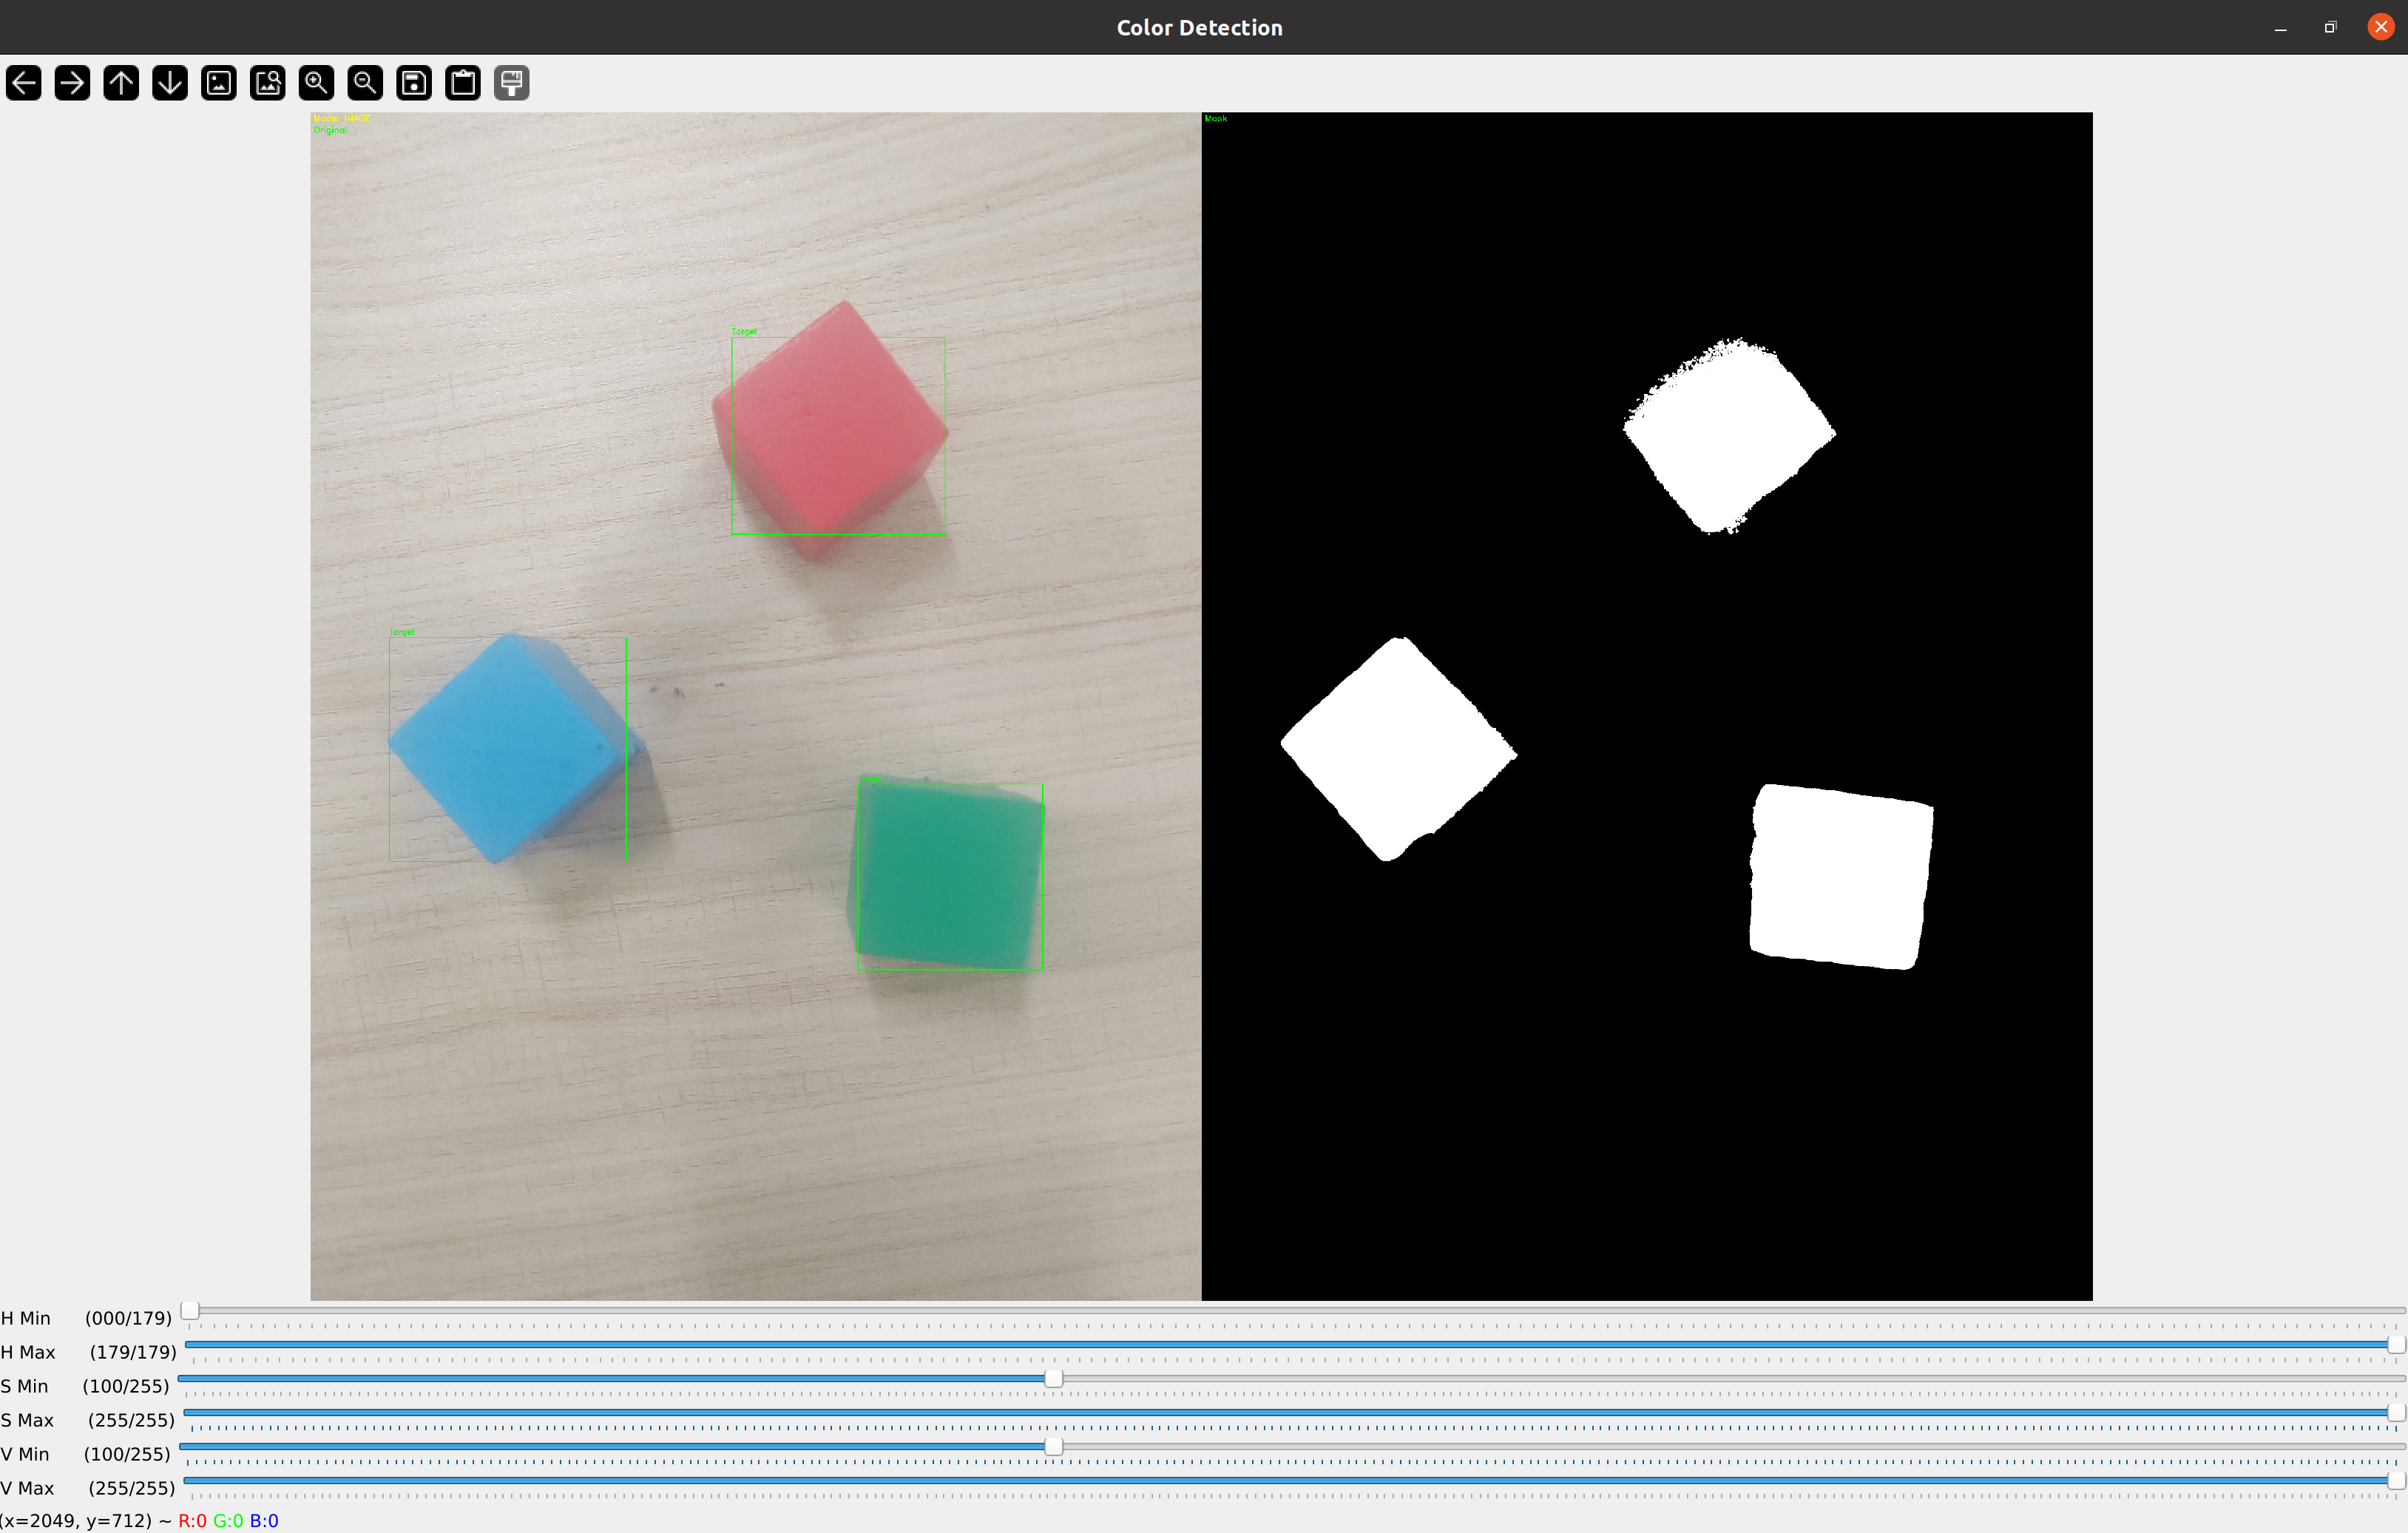
Task: Zoom in with the plus magnifier
Action: click(x=316, y=83)
